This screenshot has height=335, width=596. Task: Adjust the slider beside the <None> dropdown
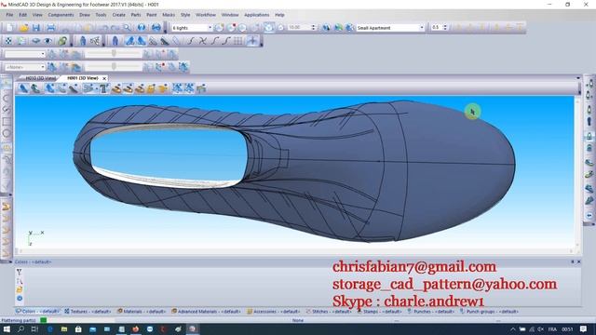(x=114, y=67)
